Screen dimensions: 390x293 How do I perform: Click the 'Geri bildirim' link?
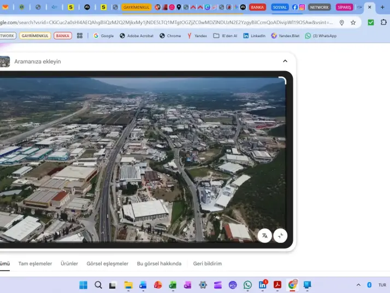(208, 263)
